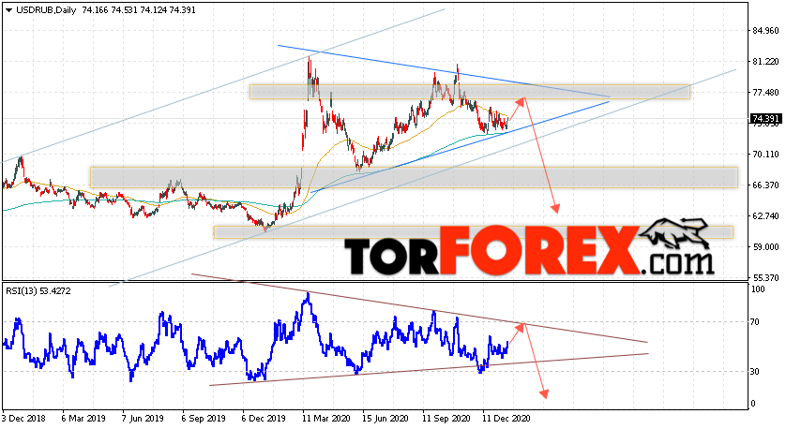Click the 6 Mar 2019 date label
786x429 pixels.
click(84, 418)
